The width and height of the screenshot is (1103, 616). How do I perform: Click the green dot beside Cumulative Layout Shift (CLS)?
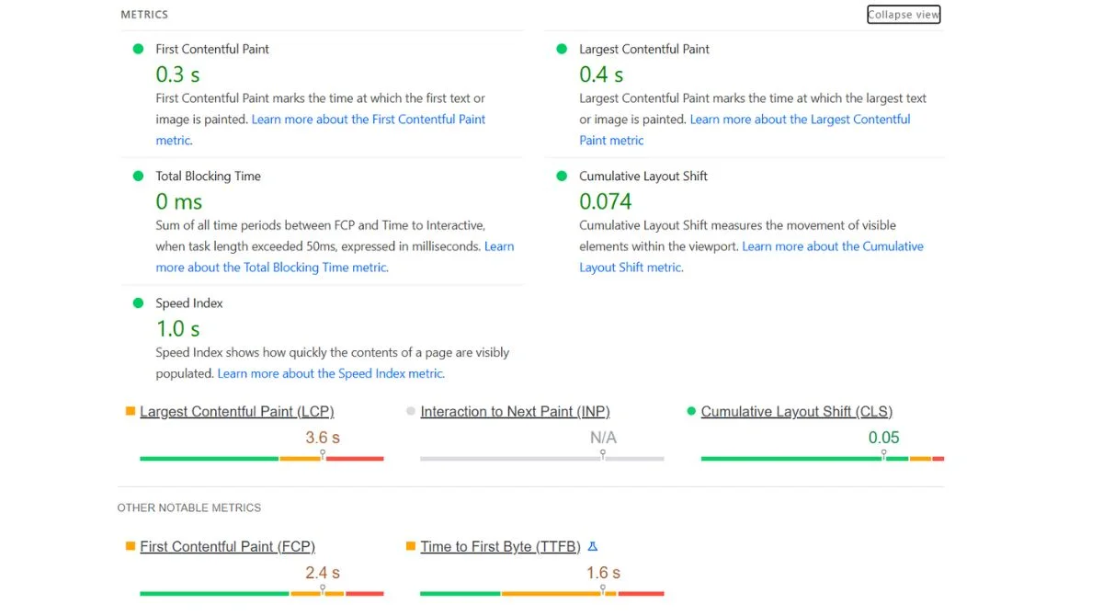[691, 411]
